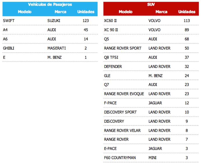
Task: Click the SUZUKI brand cell
Action: coord(54,21)
